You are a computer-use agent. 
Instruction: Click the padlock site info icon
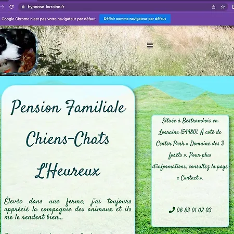23,7
